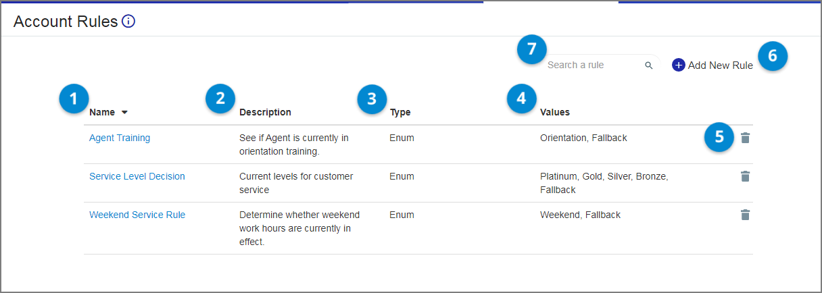Click the magnifier icon in search box
The image size is (822, 293).
pos(649,65)
